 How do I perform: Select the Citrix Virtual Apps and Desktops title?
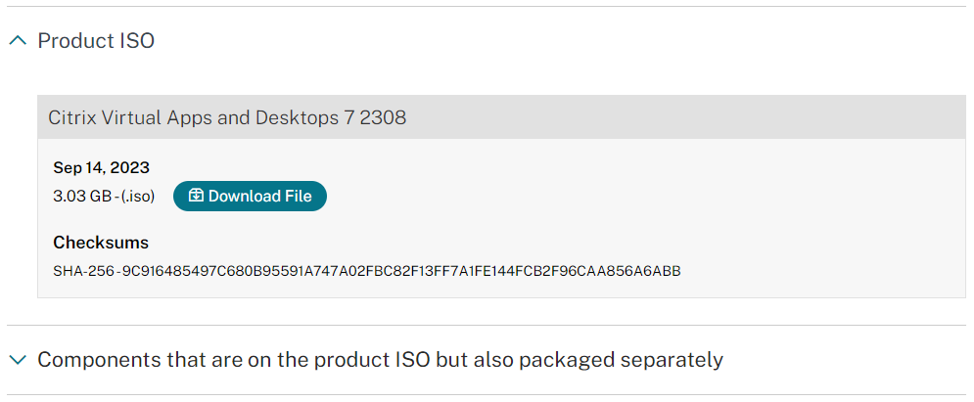(227, 117)
